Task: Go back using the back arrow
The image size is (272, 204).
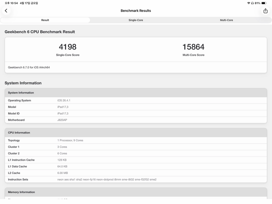Action: click(x=6, y=11)
